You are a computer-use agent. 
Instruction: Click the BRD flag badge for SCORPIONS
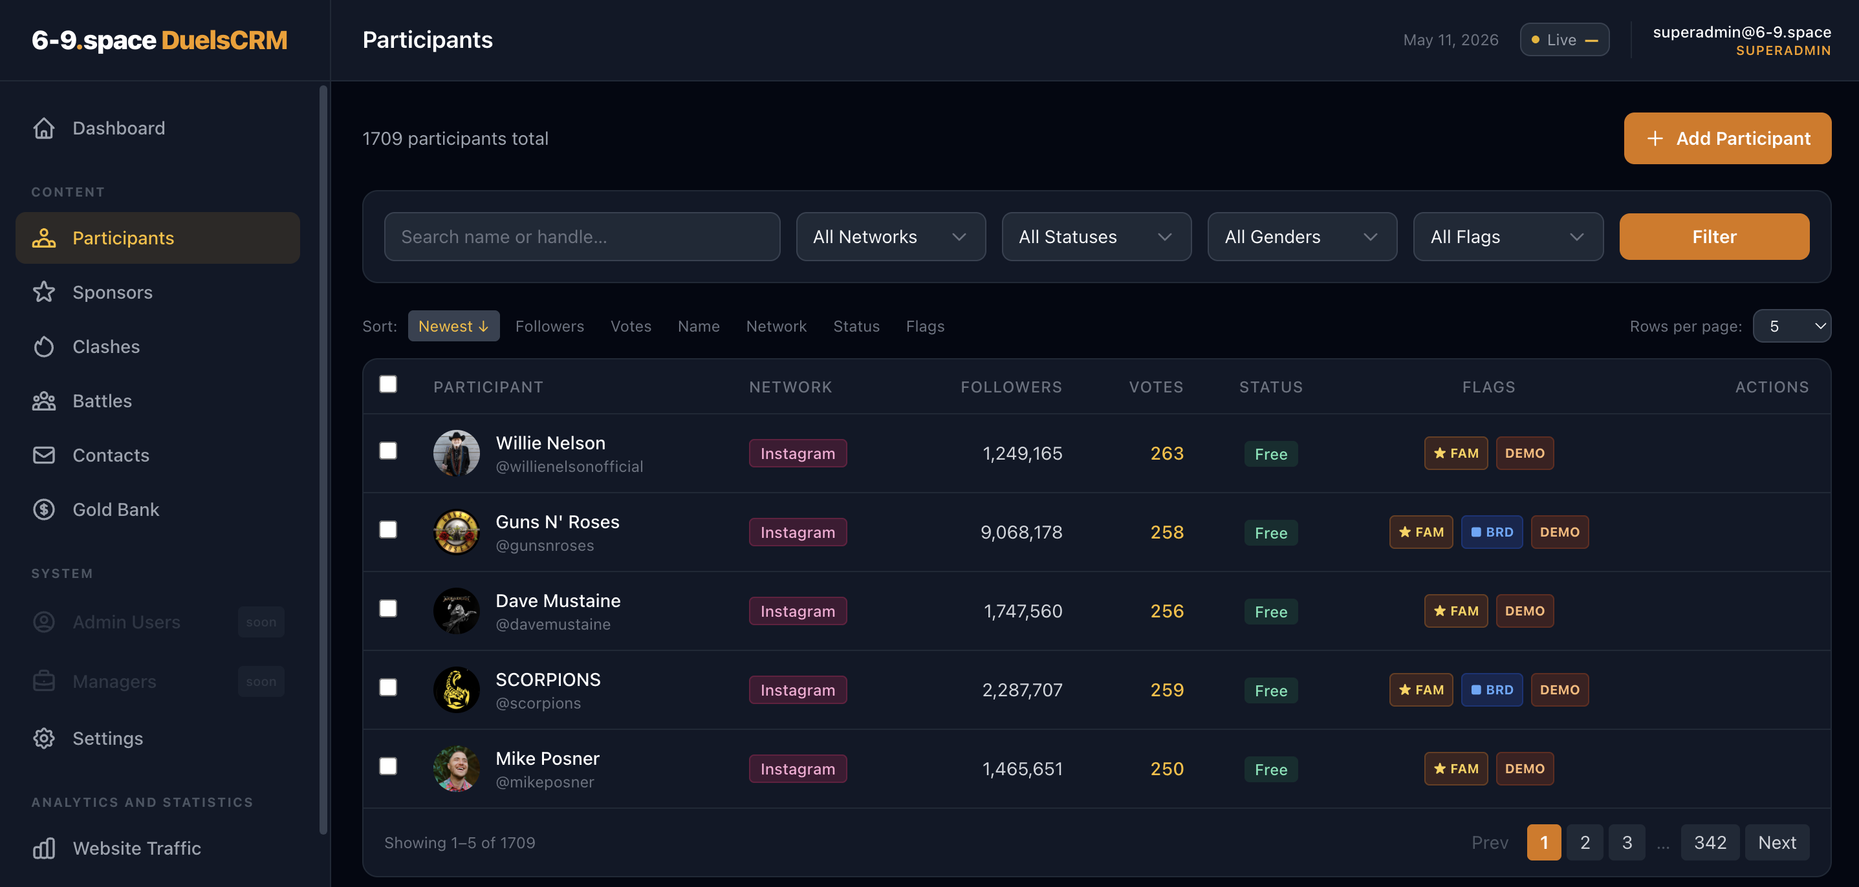(1492, 690)
